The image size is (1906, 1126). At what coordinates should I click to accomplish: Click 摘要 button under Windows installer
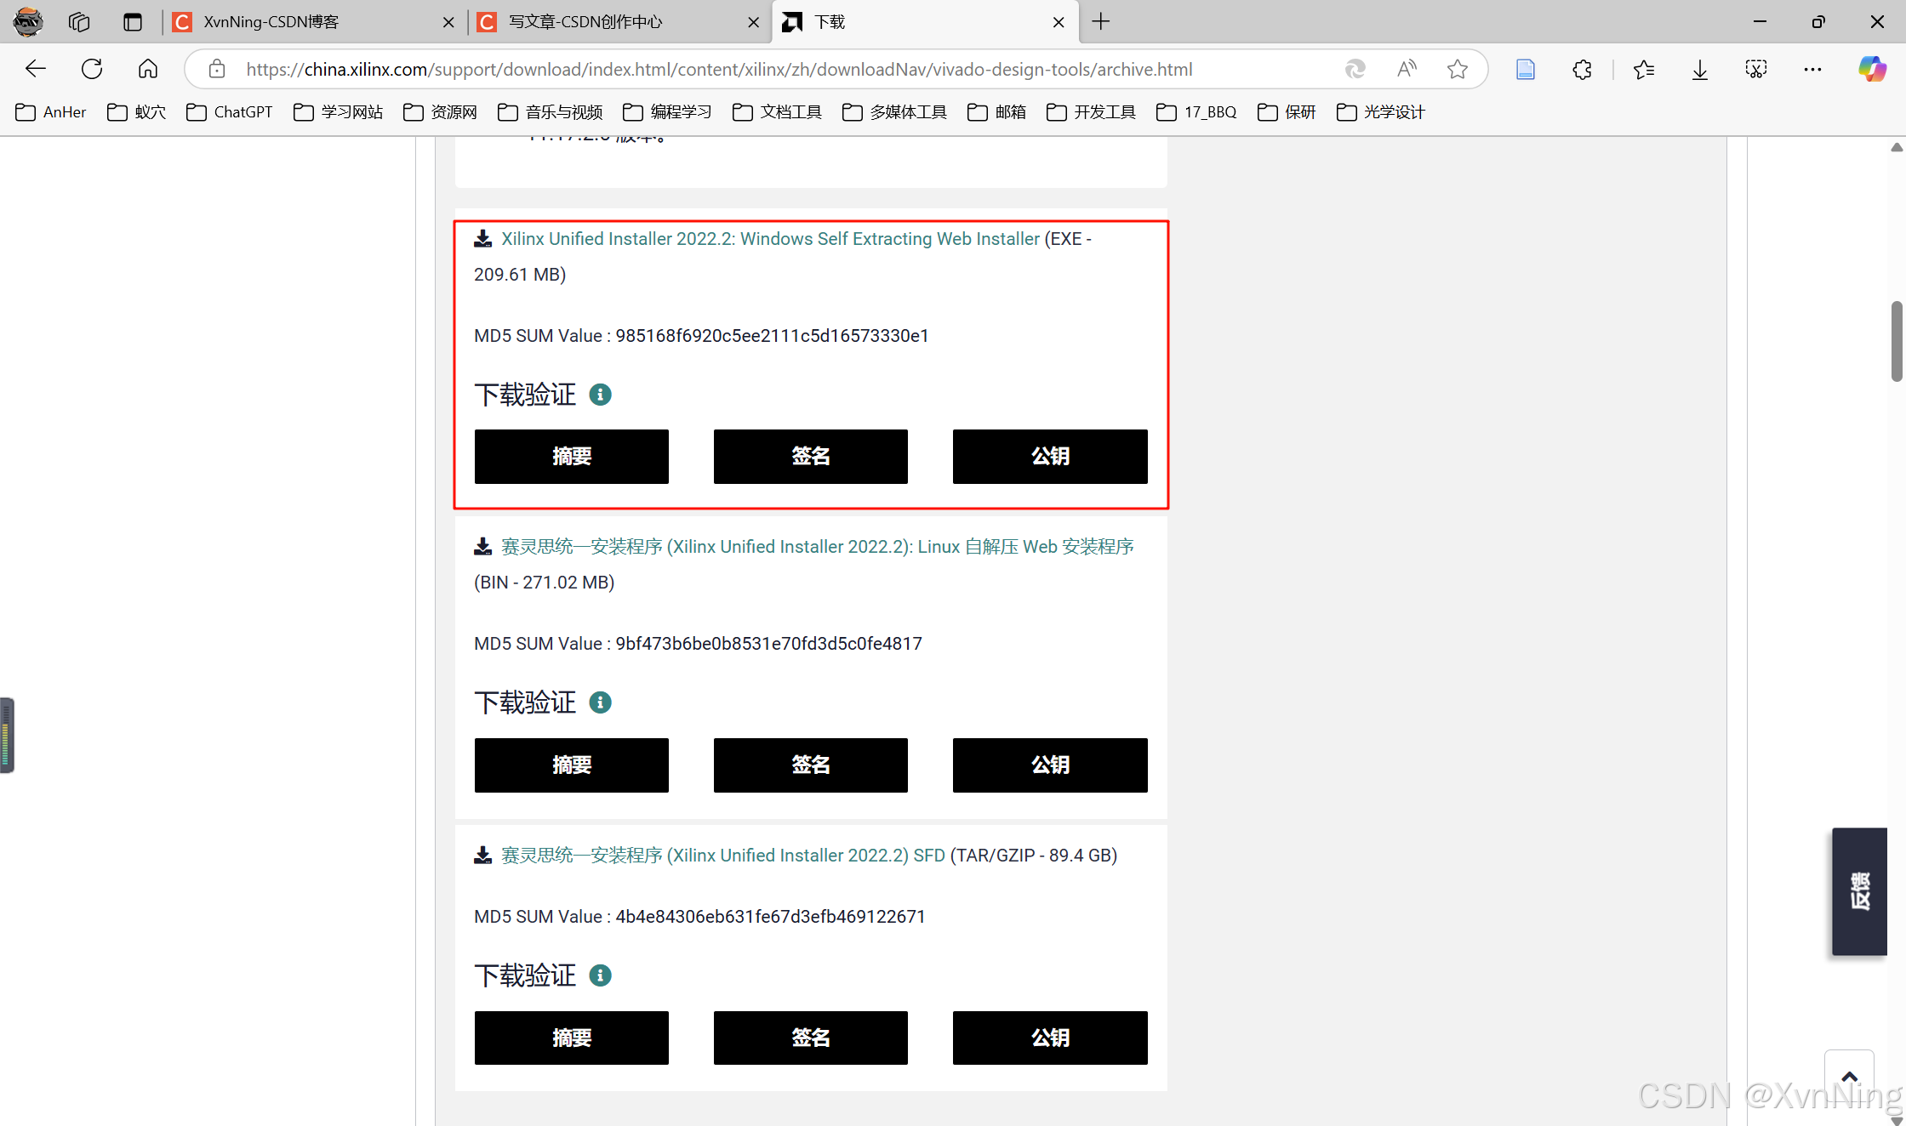point(571,457)
